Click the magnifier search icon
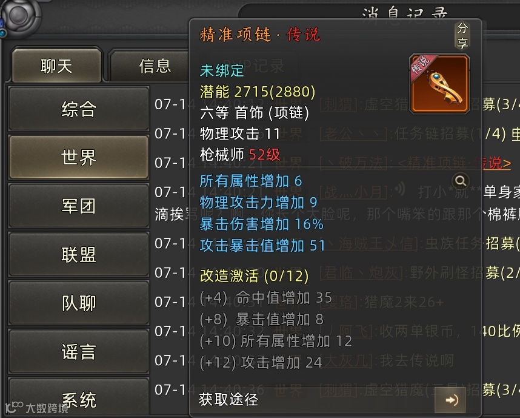Image resolution: width=520 pixels, height=418 pixels. point(461,181)
